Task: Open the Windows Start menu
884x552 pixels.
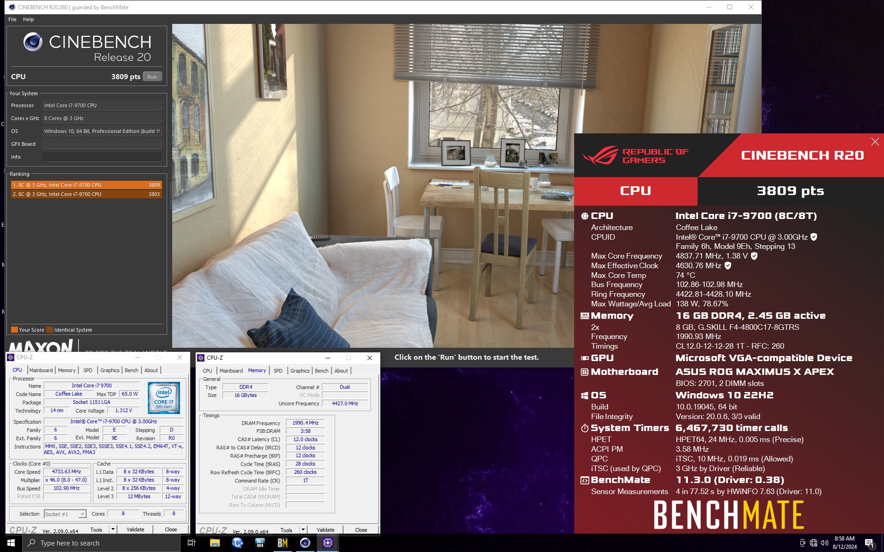Action: 11,543
